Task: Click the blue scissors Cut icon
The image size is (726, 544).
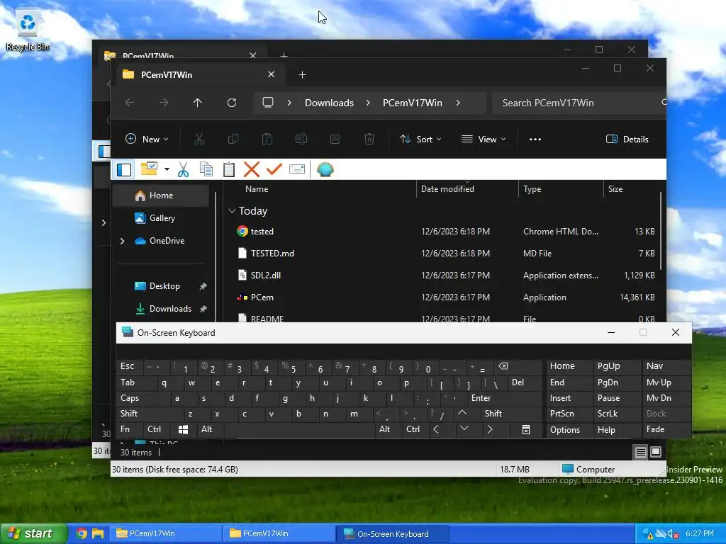Action: [x=184, y=170]
